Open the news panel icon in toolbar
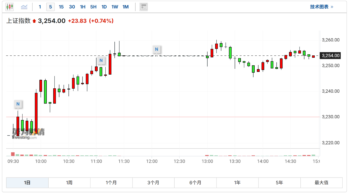 pos(144,7)
